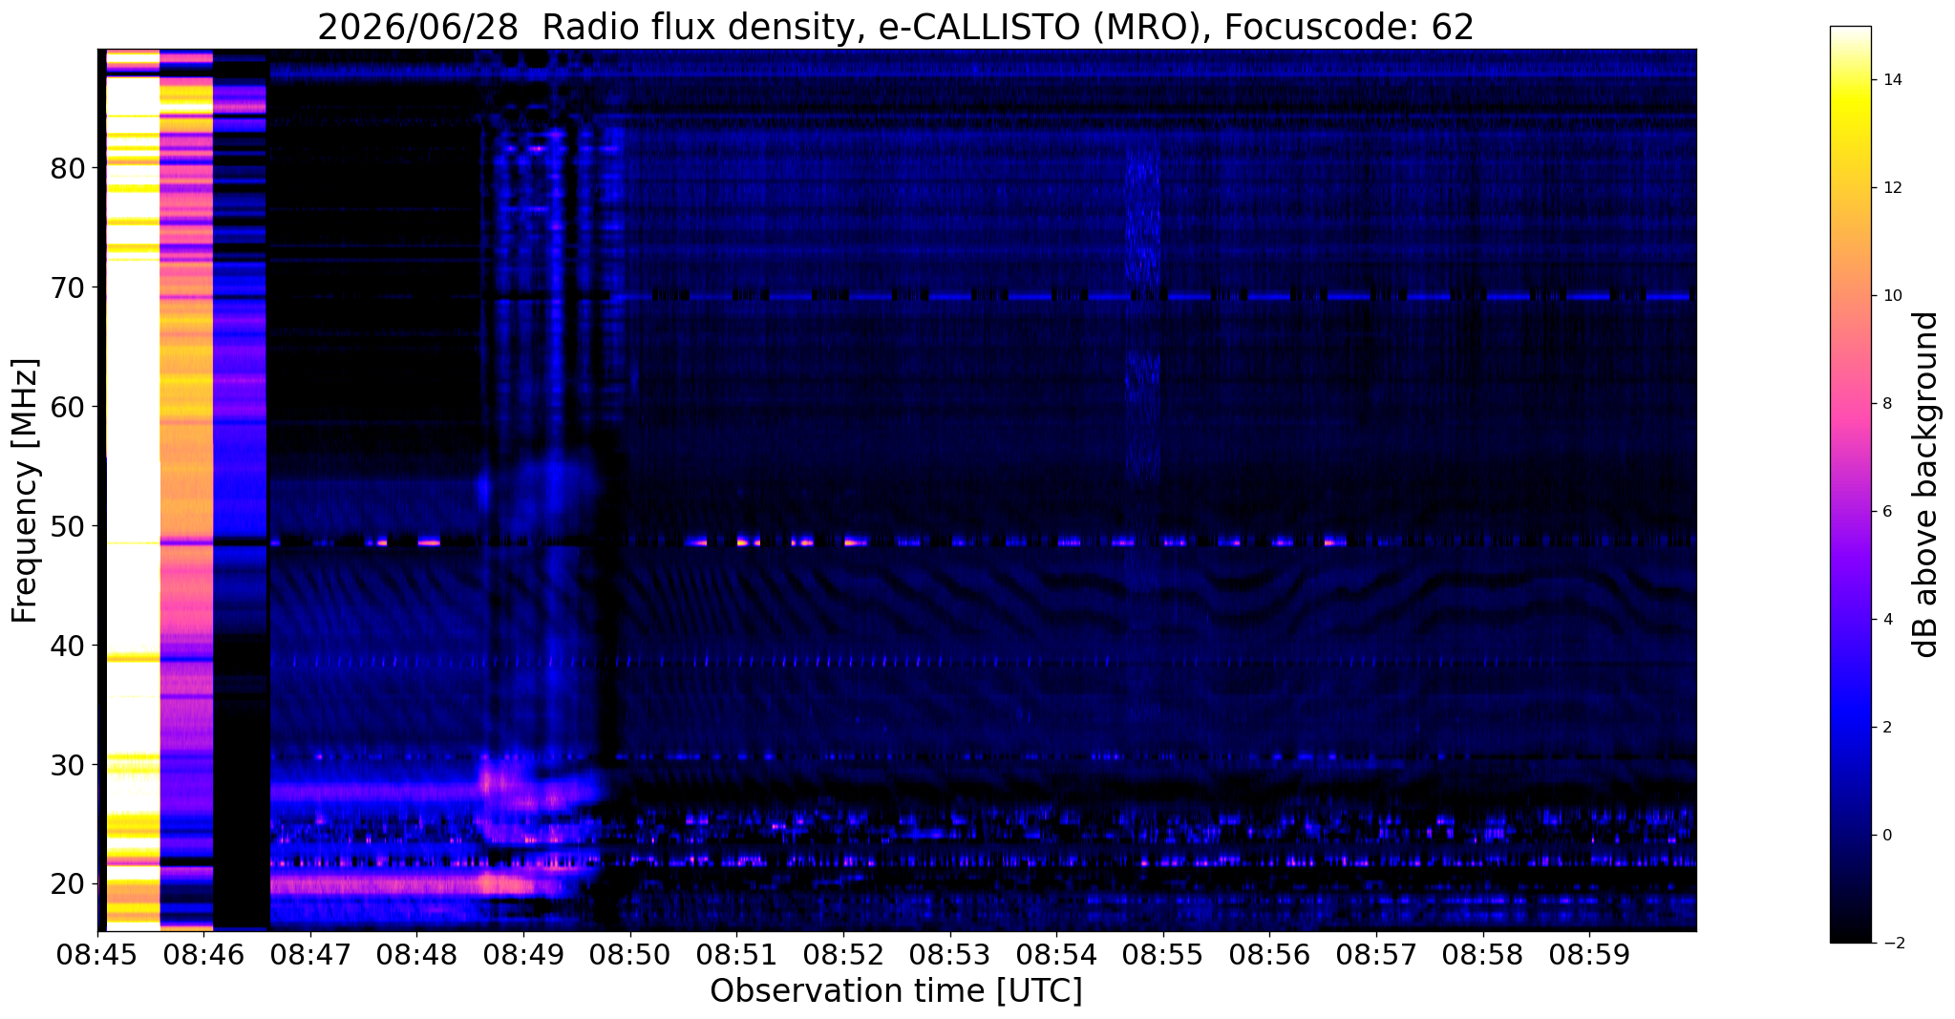Image resolution: width=1955 pixels, height=1019 pixels.
Task: Click the 08:58 time tick label
Action: pyautogui.click(x=1483, y=954)
